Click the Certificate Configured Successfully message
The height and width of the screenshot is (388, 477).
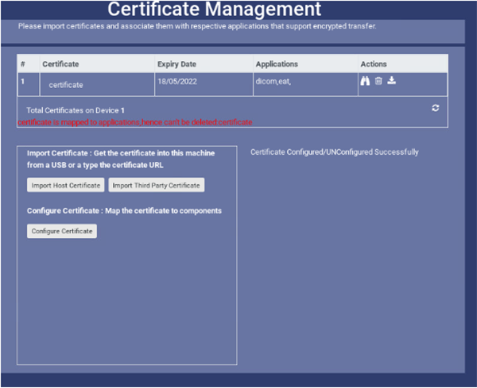pyautogui.click(x=334, y=152)
